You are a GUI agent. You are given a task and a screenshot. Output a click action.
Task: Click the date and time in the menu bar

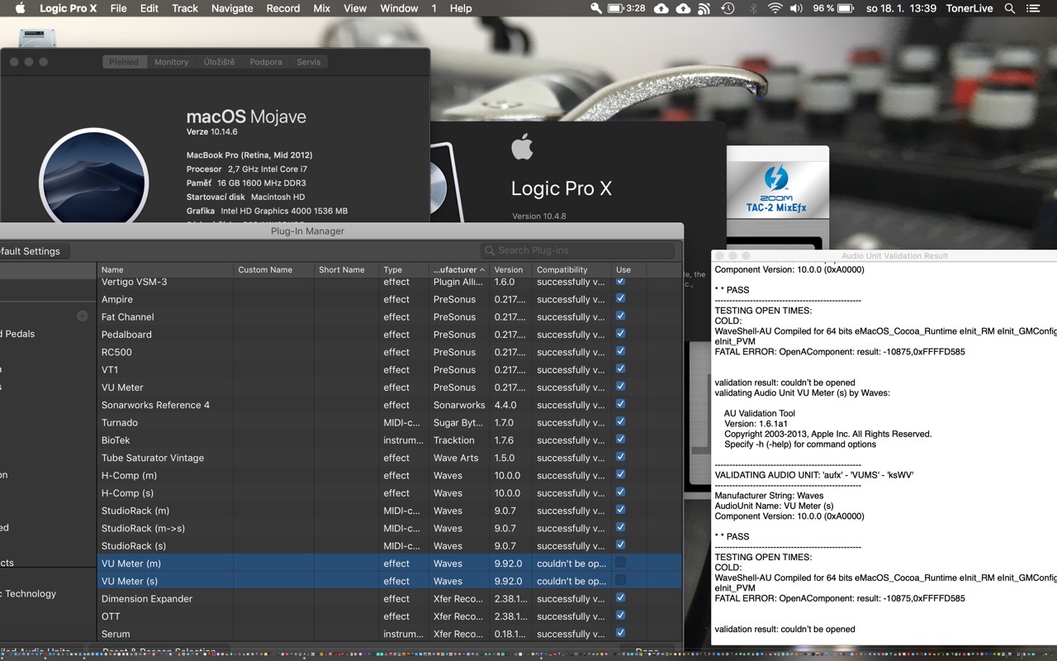pos(901,8)
